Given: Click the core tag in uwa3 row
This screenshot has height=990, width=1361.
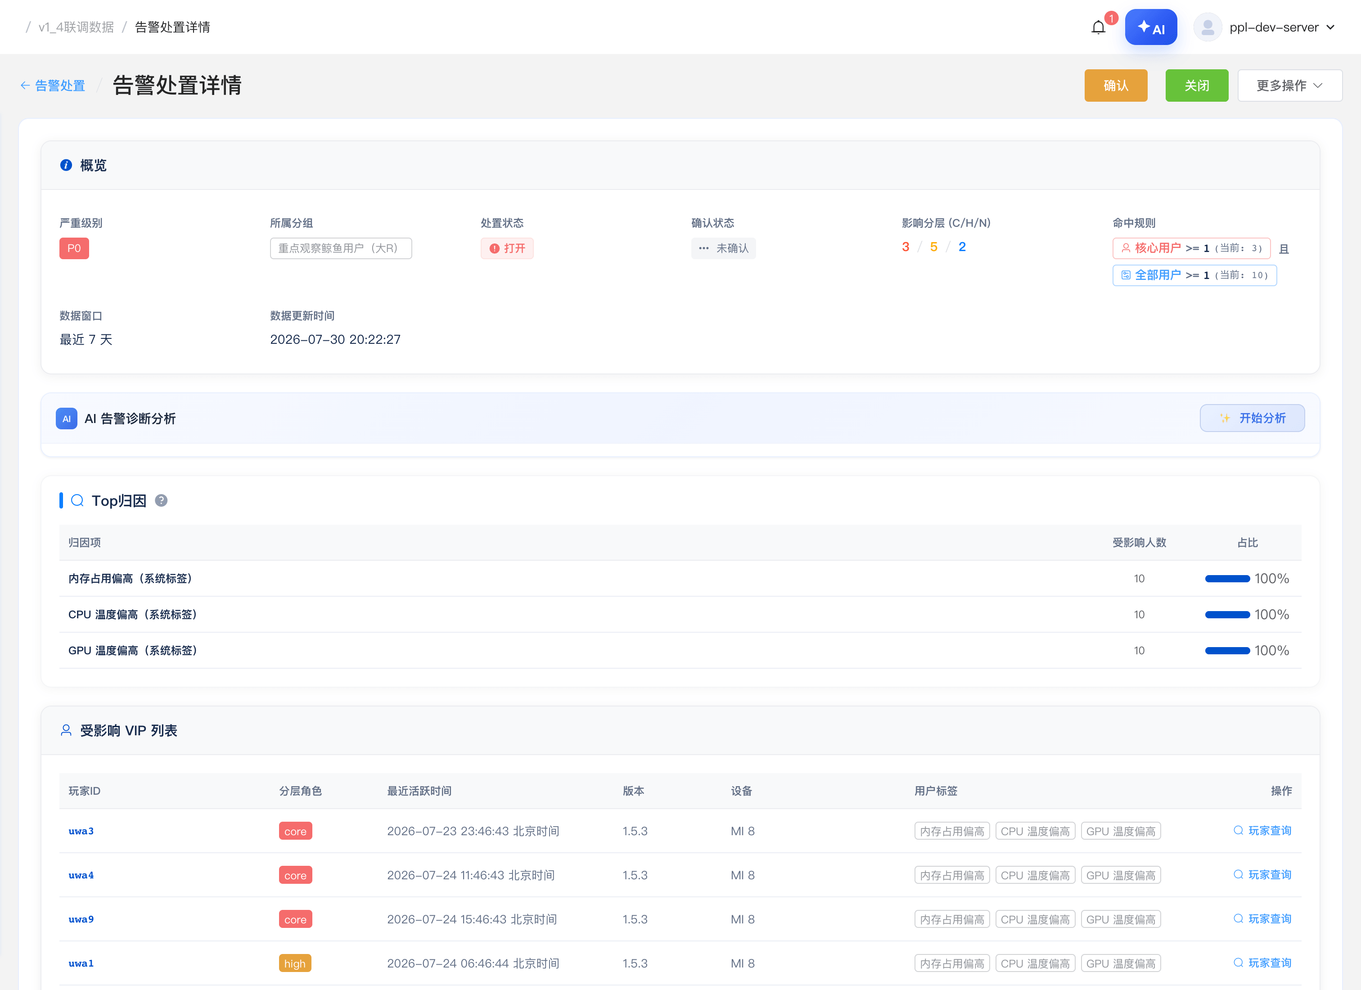Looking at the screenshot, I should coord(295,831).
